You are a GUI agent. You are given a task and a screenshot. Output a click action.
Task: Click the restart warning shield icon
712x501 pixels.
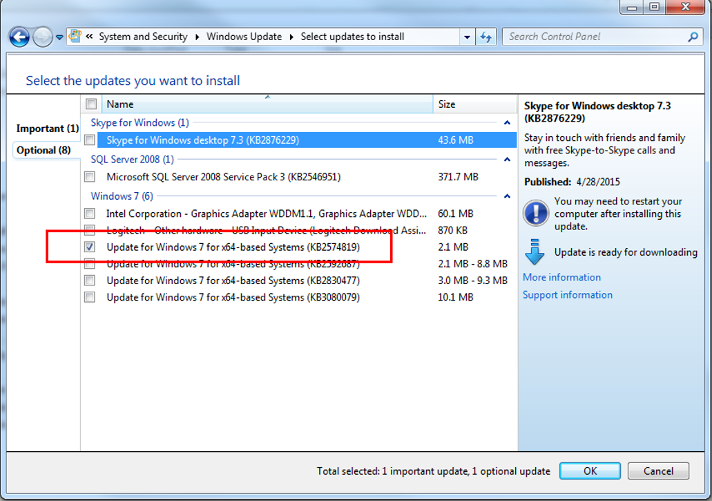tap(535, 213)
